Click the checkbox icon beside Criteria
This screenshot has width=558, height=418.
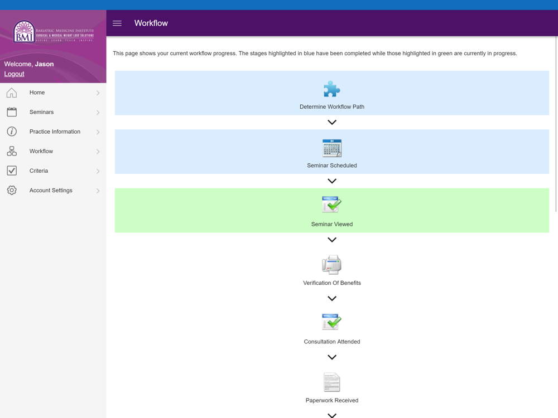click(x=12, y=171)
